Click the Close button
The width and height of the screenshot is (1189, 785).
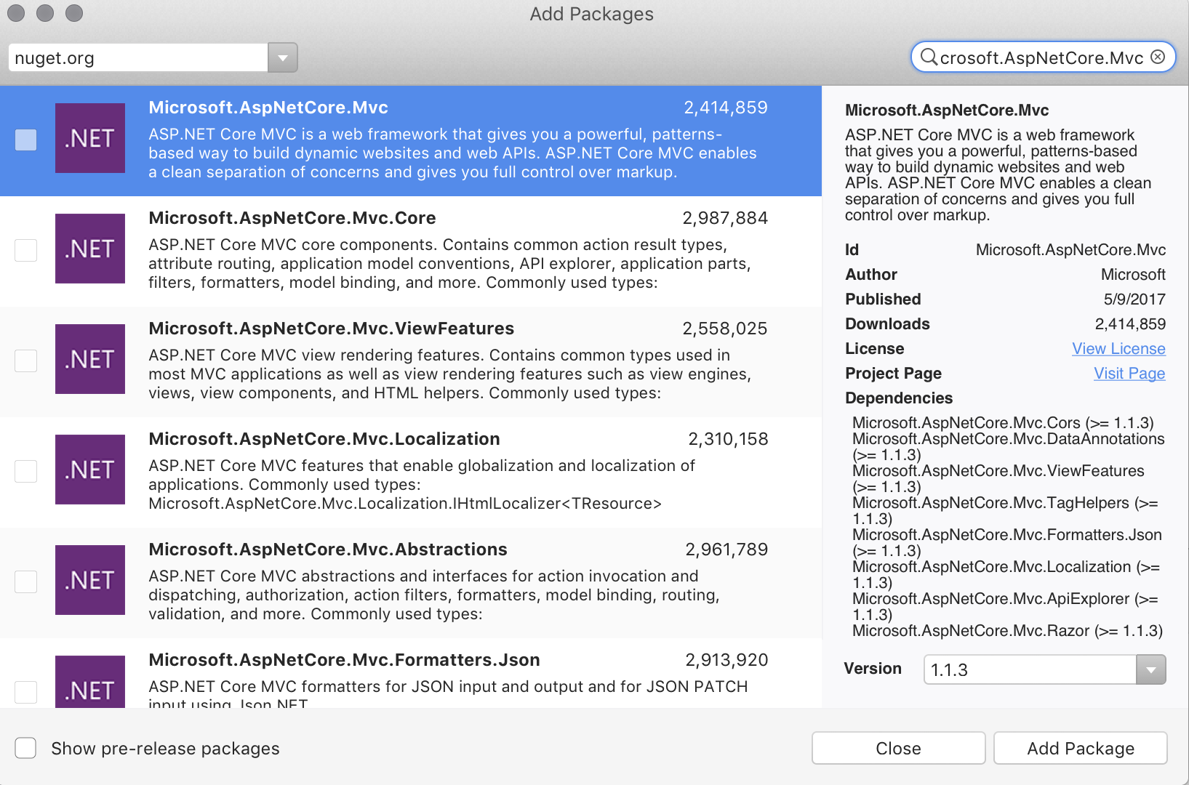tap(898, 748)
